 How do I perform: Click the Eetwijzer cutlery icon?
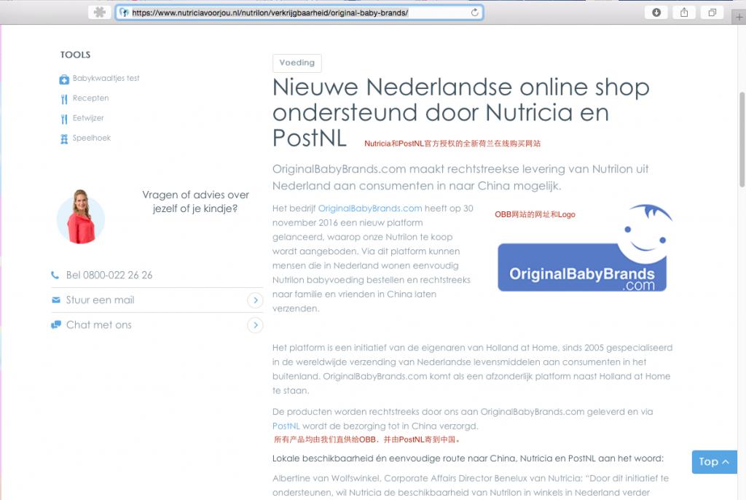64,119
